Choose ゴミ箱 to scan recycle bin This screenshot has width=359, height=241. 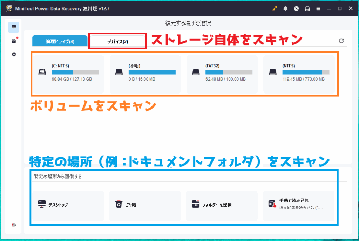(145, 205)
